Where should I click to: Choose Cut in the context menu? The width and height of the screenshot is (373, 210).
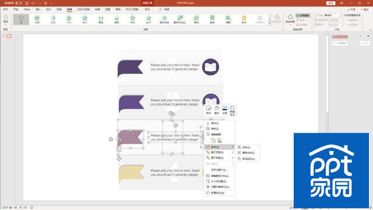[219, 123]
